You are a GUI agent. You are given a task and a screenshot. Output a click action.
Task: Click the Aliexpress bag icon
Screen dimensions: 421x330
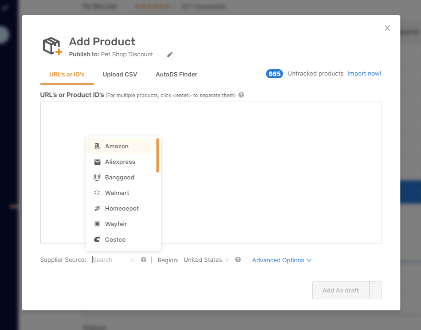coord(97,162)
